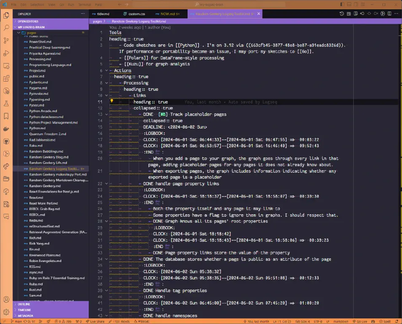402x324 pixels.
Task: Open notifications bell in status bar
Action: pos(397,321)
